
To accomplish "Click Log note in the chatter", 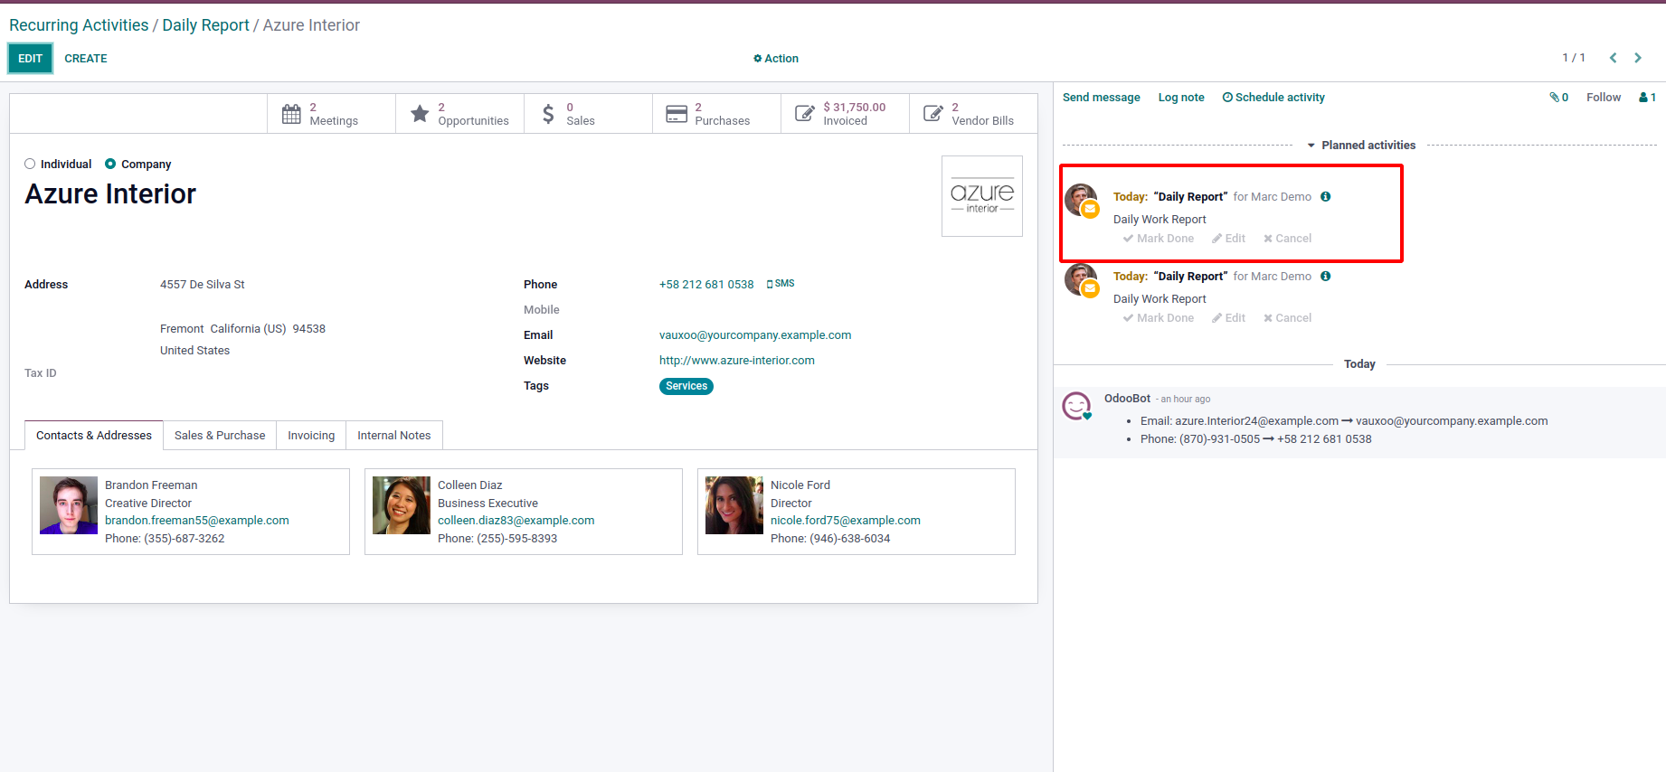I will (x=1181, y=98).
